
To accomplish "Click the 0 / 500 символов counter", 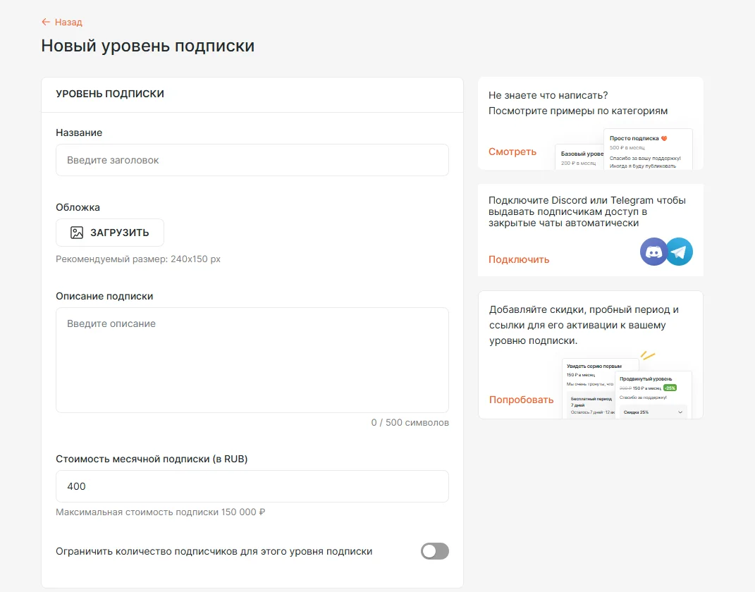I will 410,423.
